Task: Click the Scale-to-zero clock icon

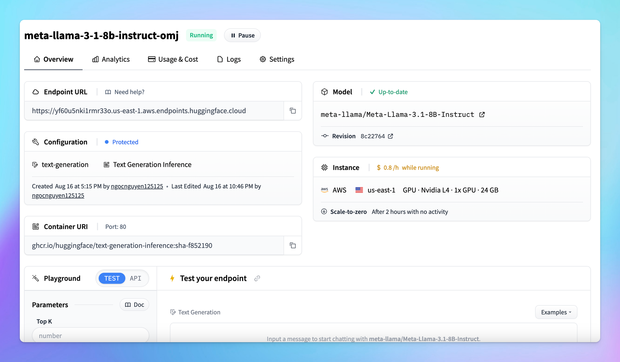Action: coord(324,212)
